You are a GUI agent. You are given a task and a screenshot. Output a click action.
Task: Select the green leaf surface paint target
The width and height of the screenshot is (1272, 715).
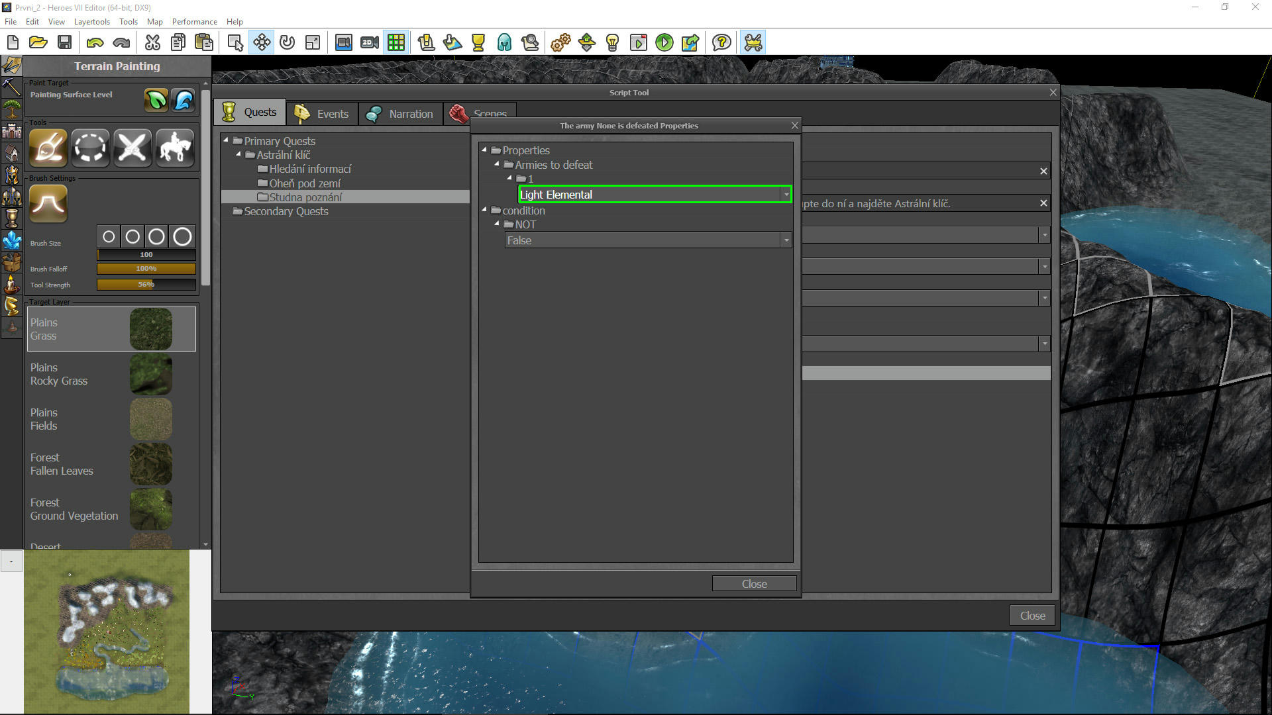pyautogui.click(x=156, y=100)
